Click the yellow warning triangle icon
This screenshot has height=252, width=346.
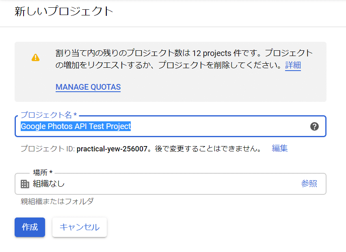pyautogui.click(x=36, y=57)
